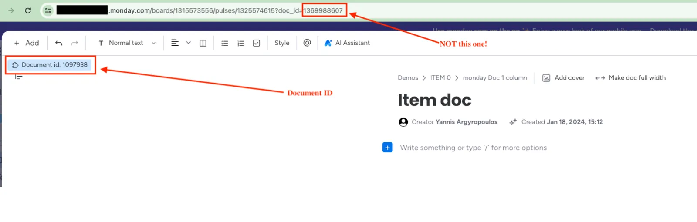The image size is (697, 222).
Task: Click the Document id: 1097938 badge
Action: click(50, 65)
